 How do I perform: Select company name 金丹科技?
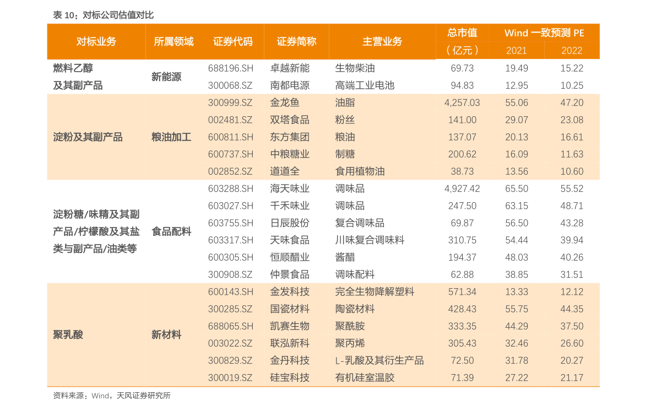(x=290, y=360)
